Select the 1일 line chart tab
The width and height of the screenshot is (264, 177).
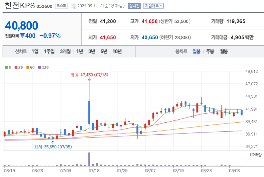coord(35,51)
